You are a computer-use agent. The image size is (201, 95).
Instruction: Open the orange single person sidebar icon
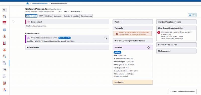click(4, 50)
